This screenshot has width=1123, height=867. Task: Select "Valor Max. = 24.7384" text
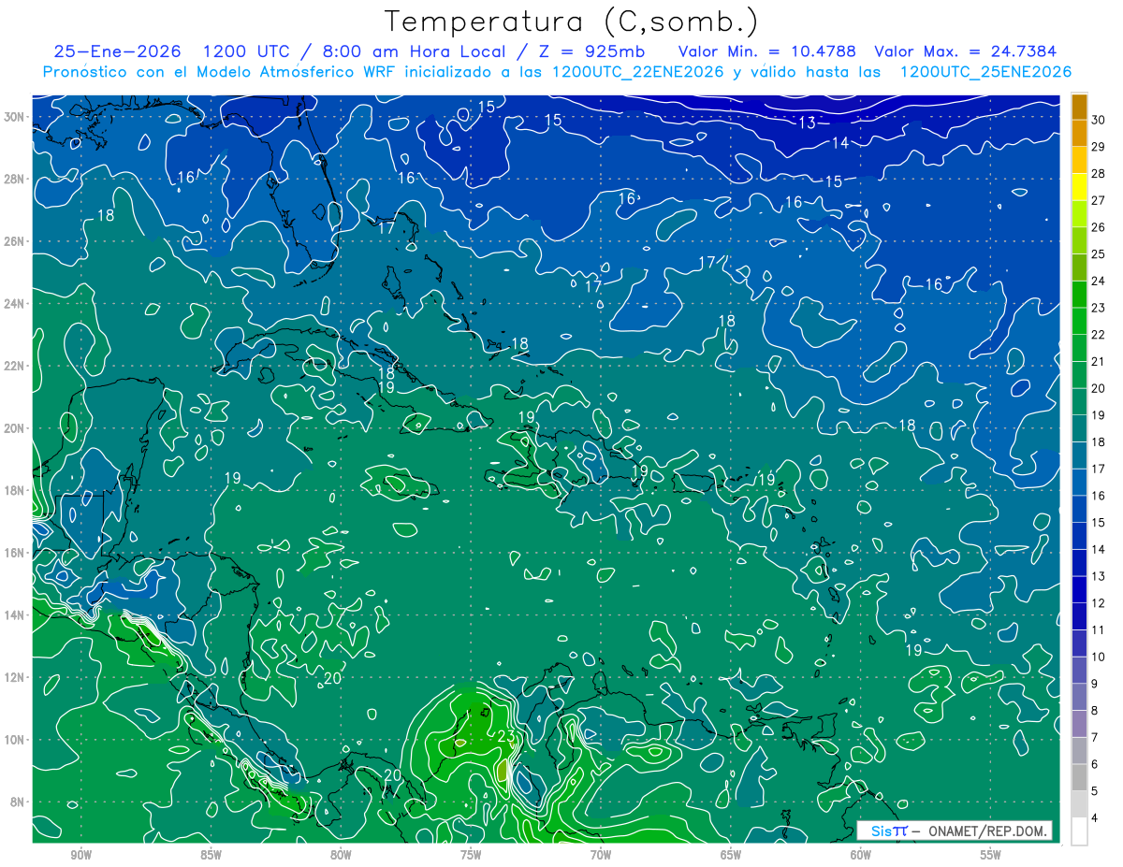(965, 51)
